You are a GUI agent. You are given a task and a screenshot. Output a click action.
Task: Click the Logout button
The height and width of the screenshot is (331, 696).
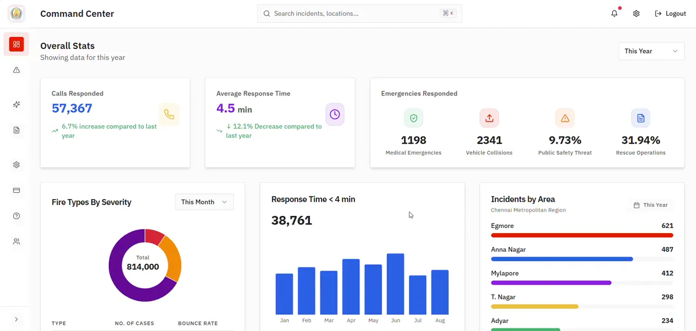(670, 14)
